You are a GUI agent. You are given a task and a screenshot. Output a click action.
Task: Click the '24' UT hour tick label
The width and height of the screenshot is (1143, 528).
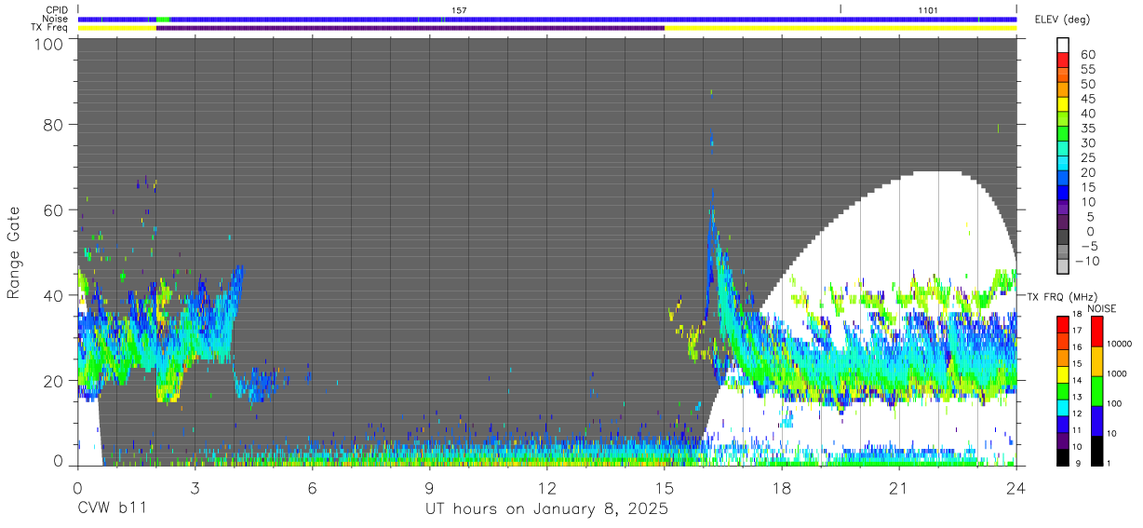tap(1016, 487)
